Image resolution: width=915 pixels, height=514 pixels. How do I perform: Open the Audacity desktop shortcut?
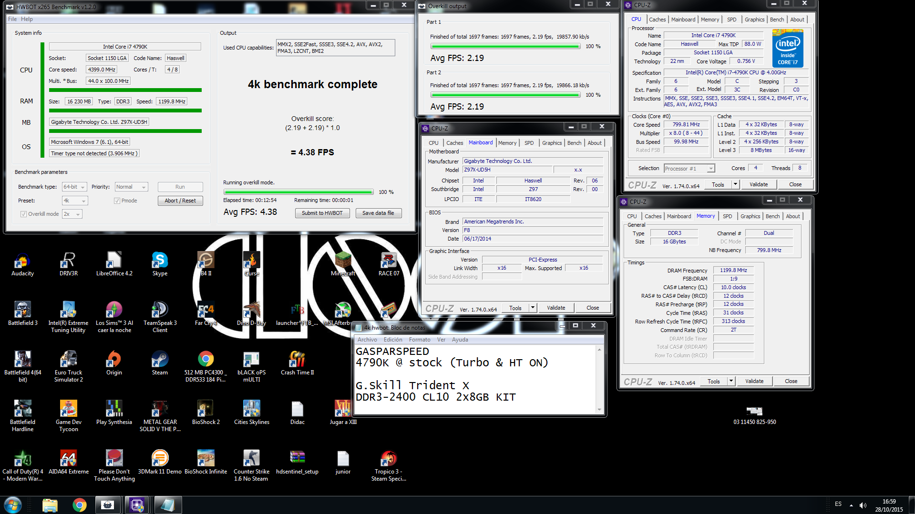[x=22, y=264]
